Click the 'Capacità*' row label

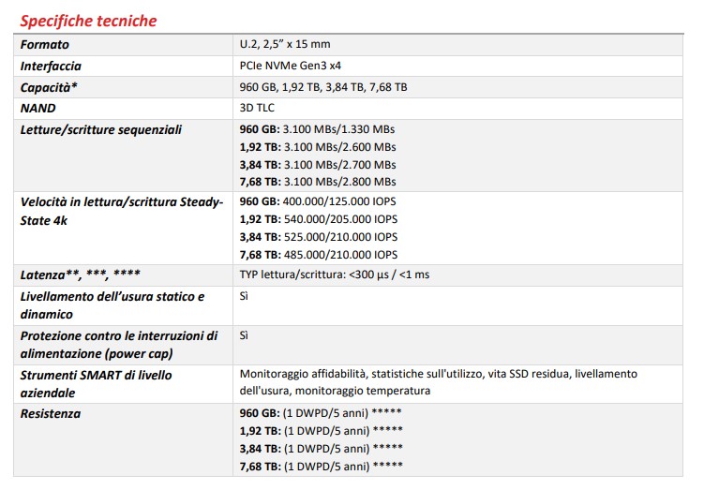tap(48, 87)
